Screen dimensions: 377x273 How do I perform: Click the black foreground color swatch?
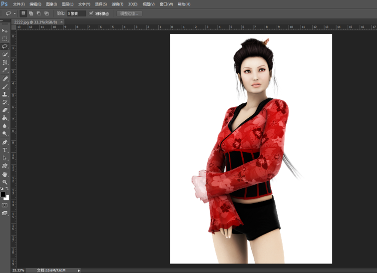[3, 194]
